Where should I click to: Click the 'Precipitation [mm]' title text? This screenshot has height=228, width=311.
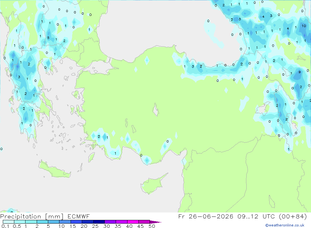[32, 216]
